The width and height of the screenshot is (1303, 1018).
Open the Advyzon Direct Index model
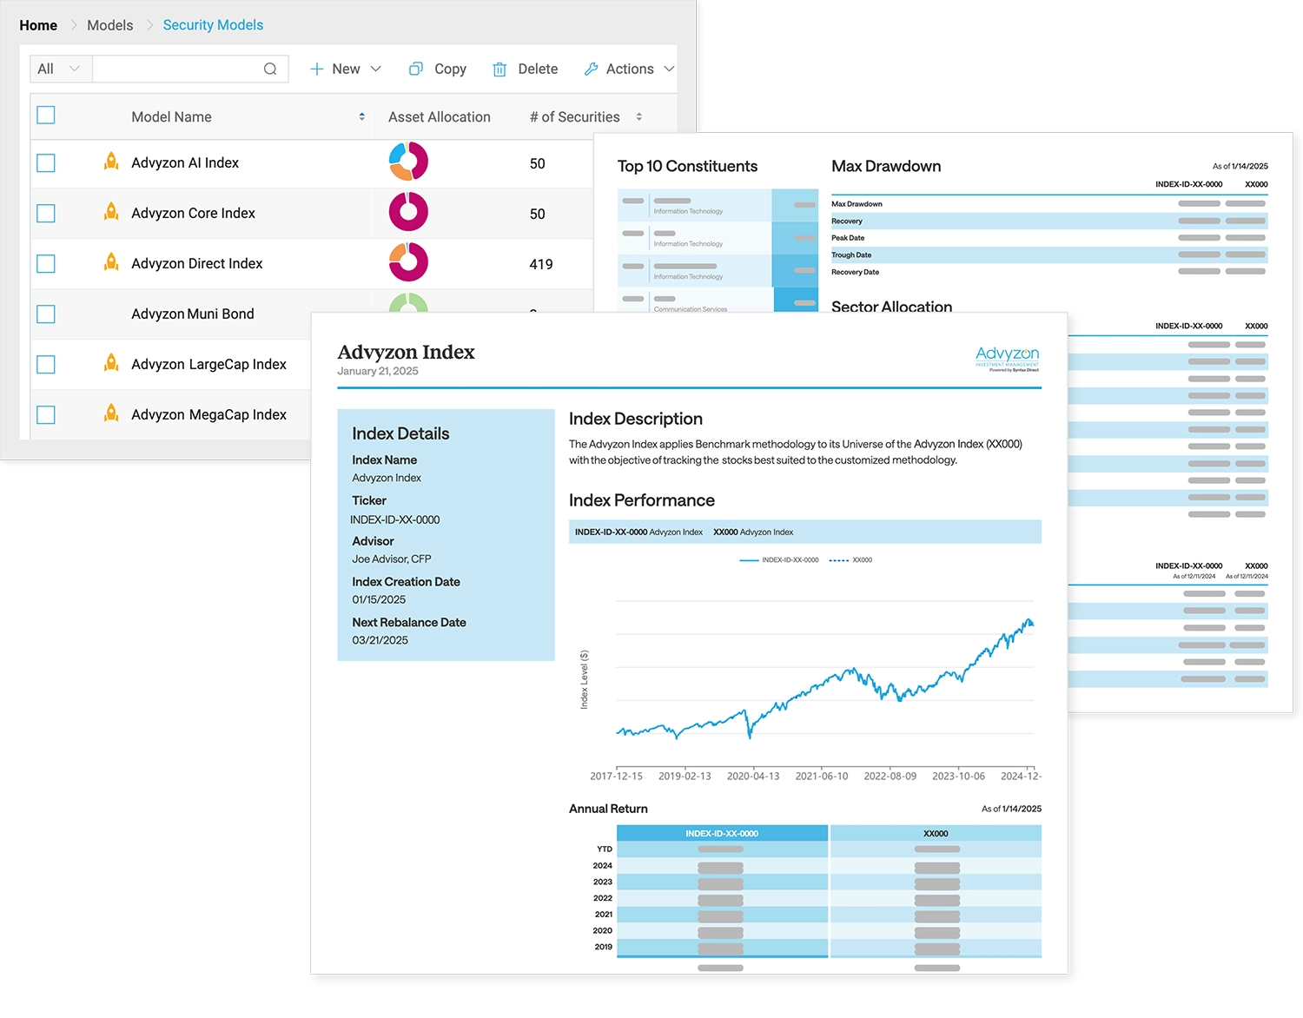(x=196, y=264)
